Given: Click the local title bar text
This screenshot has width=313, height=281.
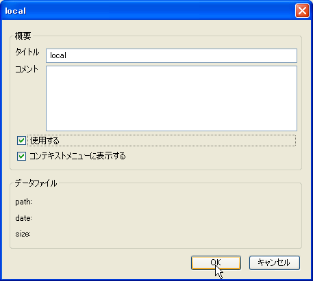Looking at the screenshot, I should pos(16,11).
